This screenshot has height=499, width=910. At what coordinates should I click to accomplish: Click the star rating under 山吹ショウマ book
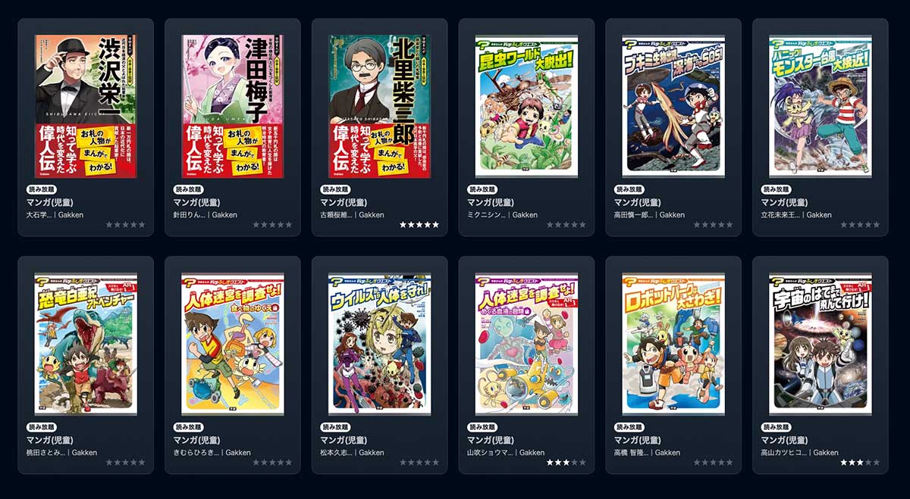click(566, 463)
